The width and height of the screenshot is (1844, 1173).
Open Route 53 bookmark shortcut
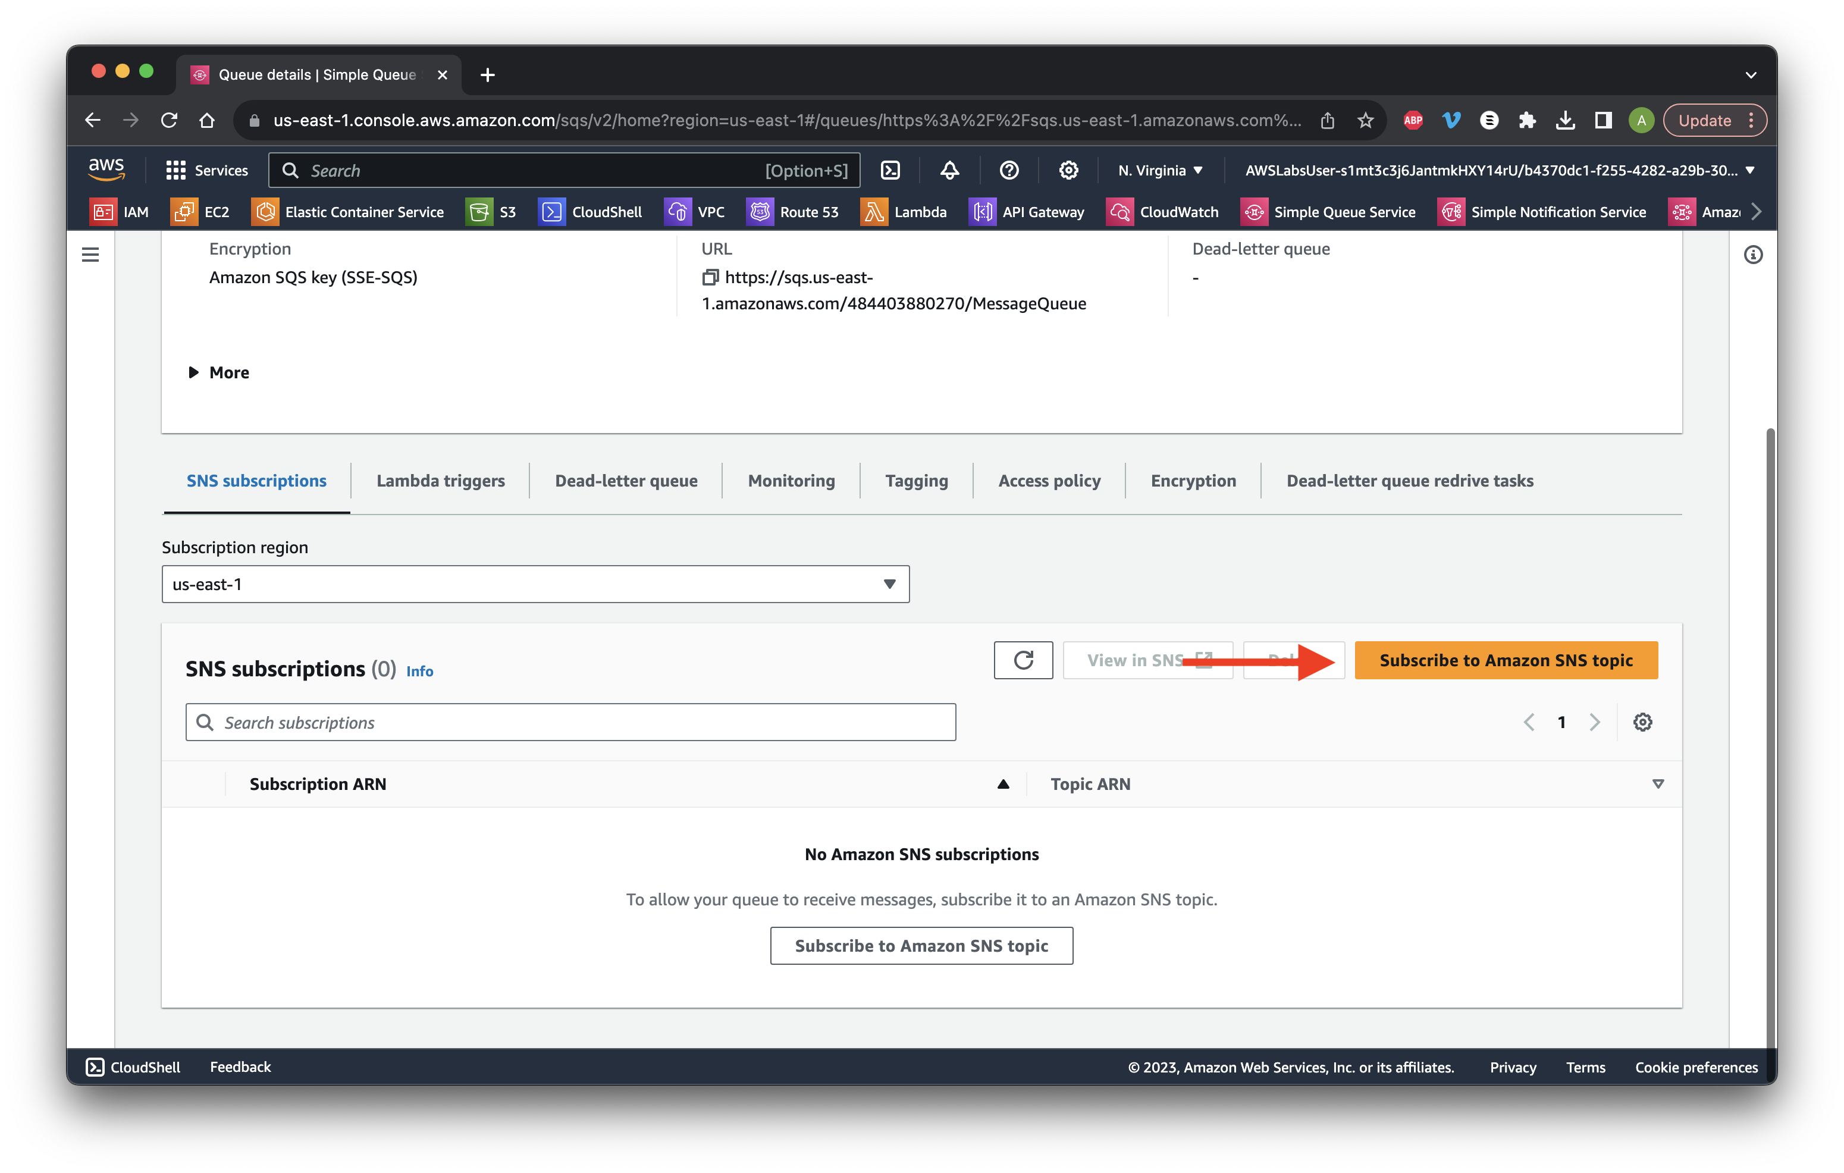tap(792, 212)
